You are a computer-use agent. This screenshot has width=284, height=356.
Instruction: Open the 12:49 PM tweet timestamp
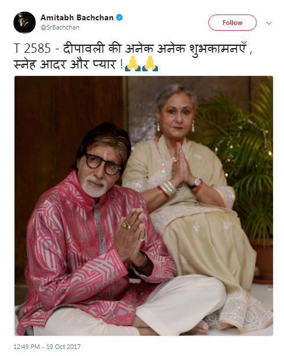[27, 347]
